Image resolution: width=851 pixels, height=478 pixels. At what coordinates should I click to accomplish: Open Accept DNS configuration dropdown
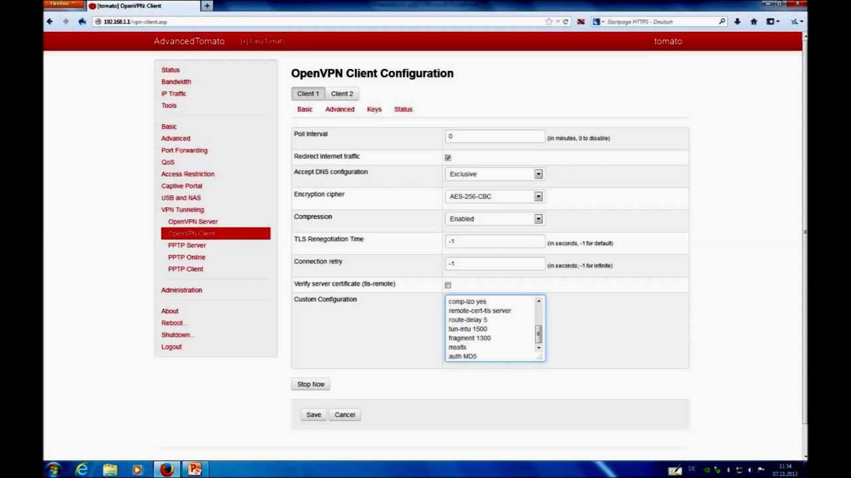pyautogui.click(x=495, y=174)
